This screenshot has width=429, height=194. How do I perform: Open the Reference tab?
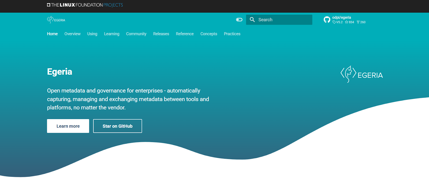click(x=184, y=34)
